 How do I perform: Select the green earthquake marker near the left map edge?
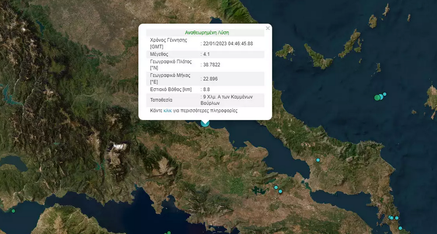13,211
